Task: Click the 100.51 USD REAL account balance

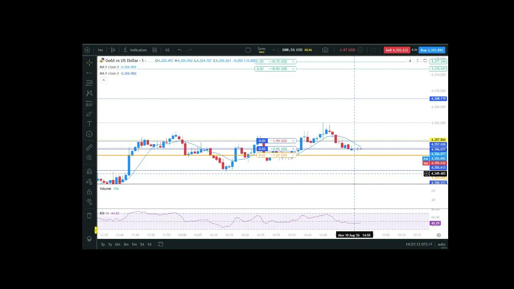Action: click(x=297, y=50)
